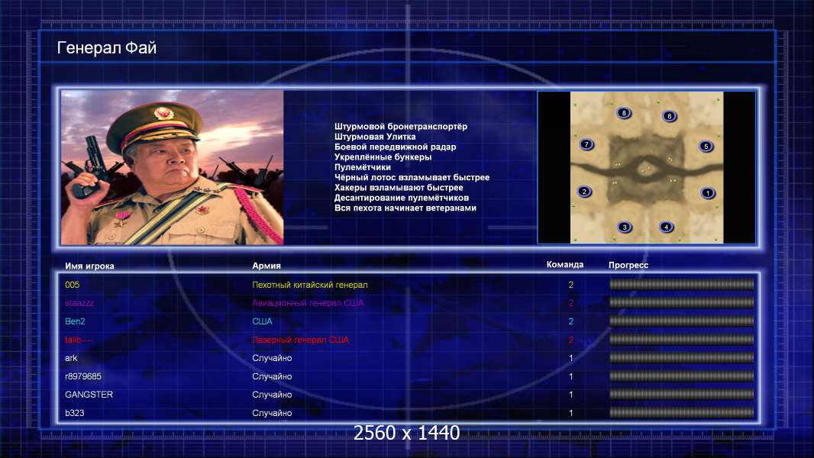
Task: Click loading progress bar for staazzz
Action: click(682, 302)
